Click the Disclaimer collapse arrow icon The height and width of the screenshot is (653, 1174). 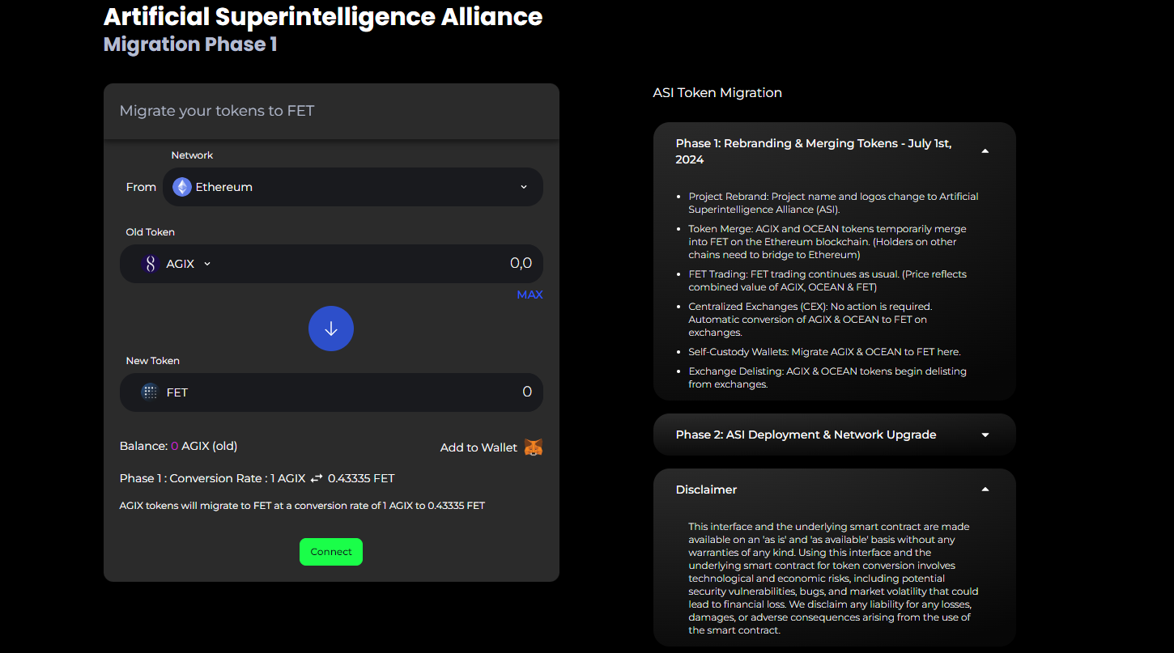[x=985, y=489]
